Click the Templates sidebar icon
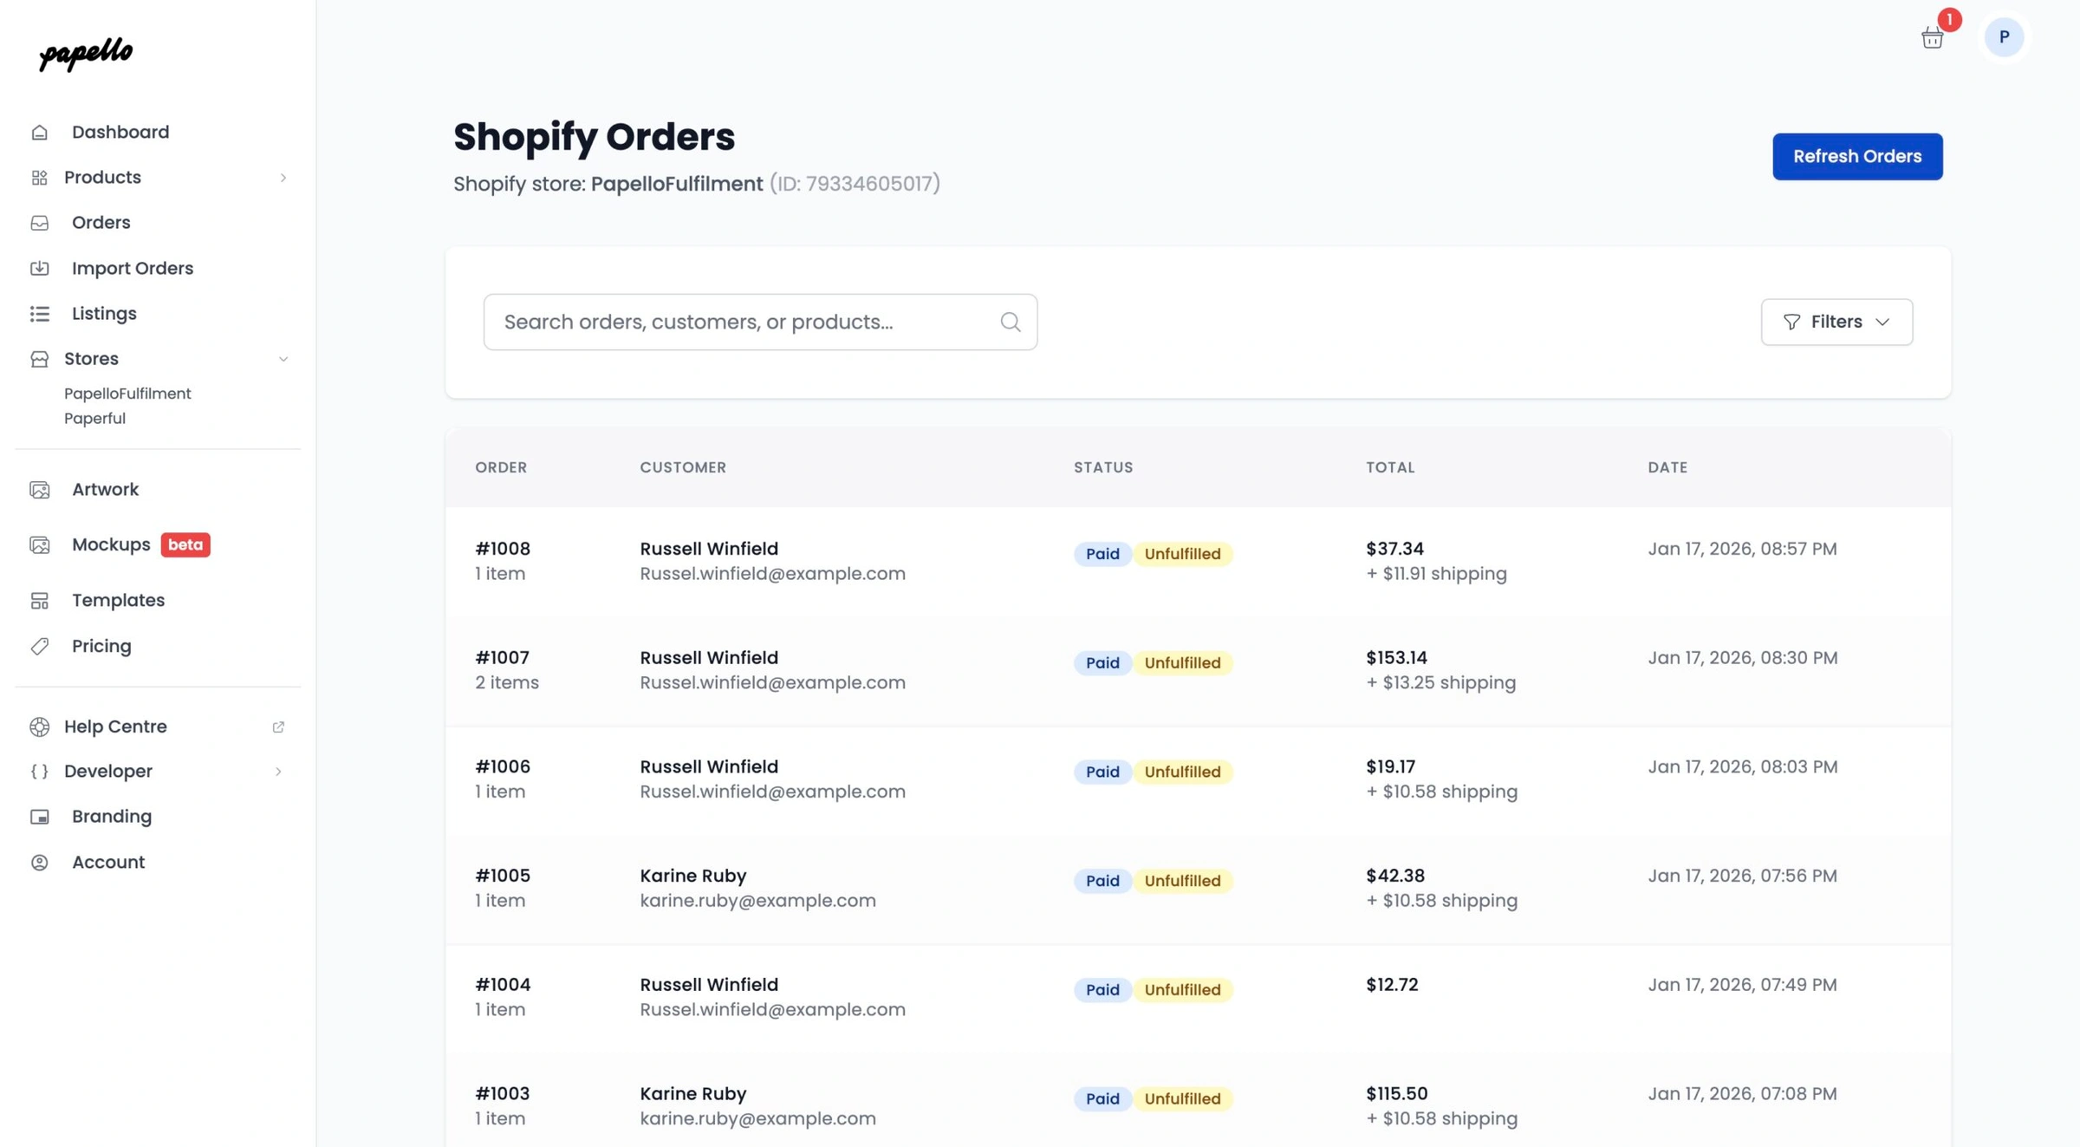Viewport: 2080px width, 1147px height. coord(40,599)
